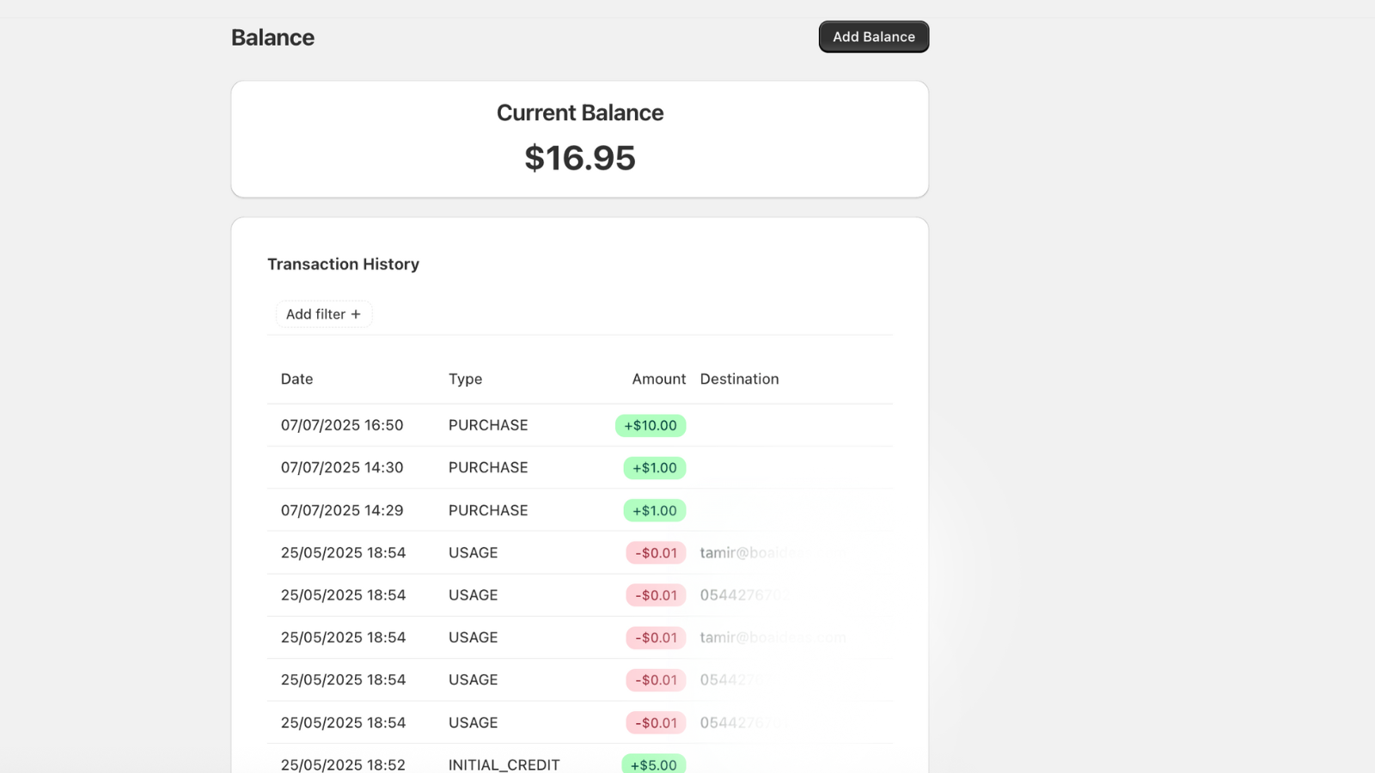The height and width of the screenshot is (773, 1375).
Task: Click the +$1.00 badge for 14:30 purchase
Action: coord(654,468)
